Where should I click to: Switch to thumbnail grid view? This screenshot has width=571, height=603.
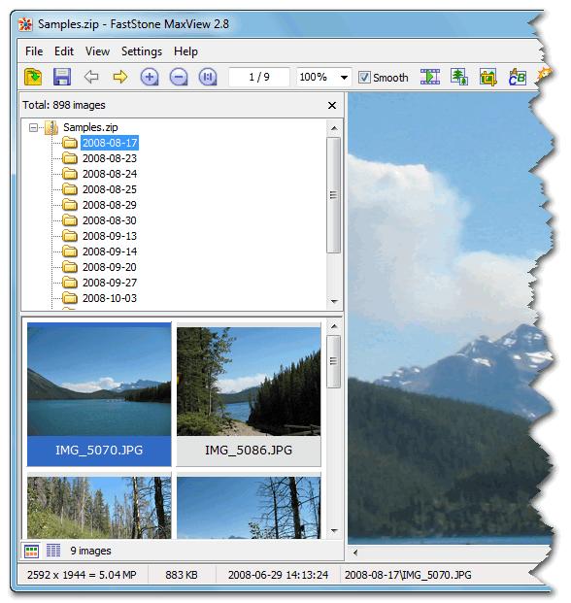click(x=31, y=551)
